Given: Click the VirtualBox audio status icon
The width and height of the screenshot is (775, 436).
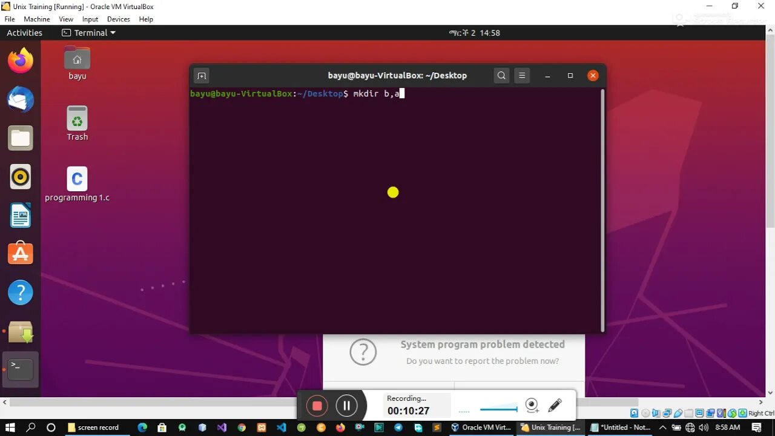Looking at the screenshot, I should click(x=656, y=414).
